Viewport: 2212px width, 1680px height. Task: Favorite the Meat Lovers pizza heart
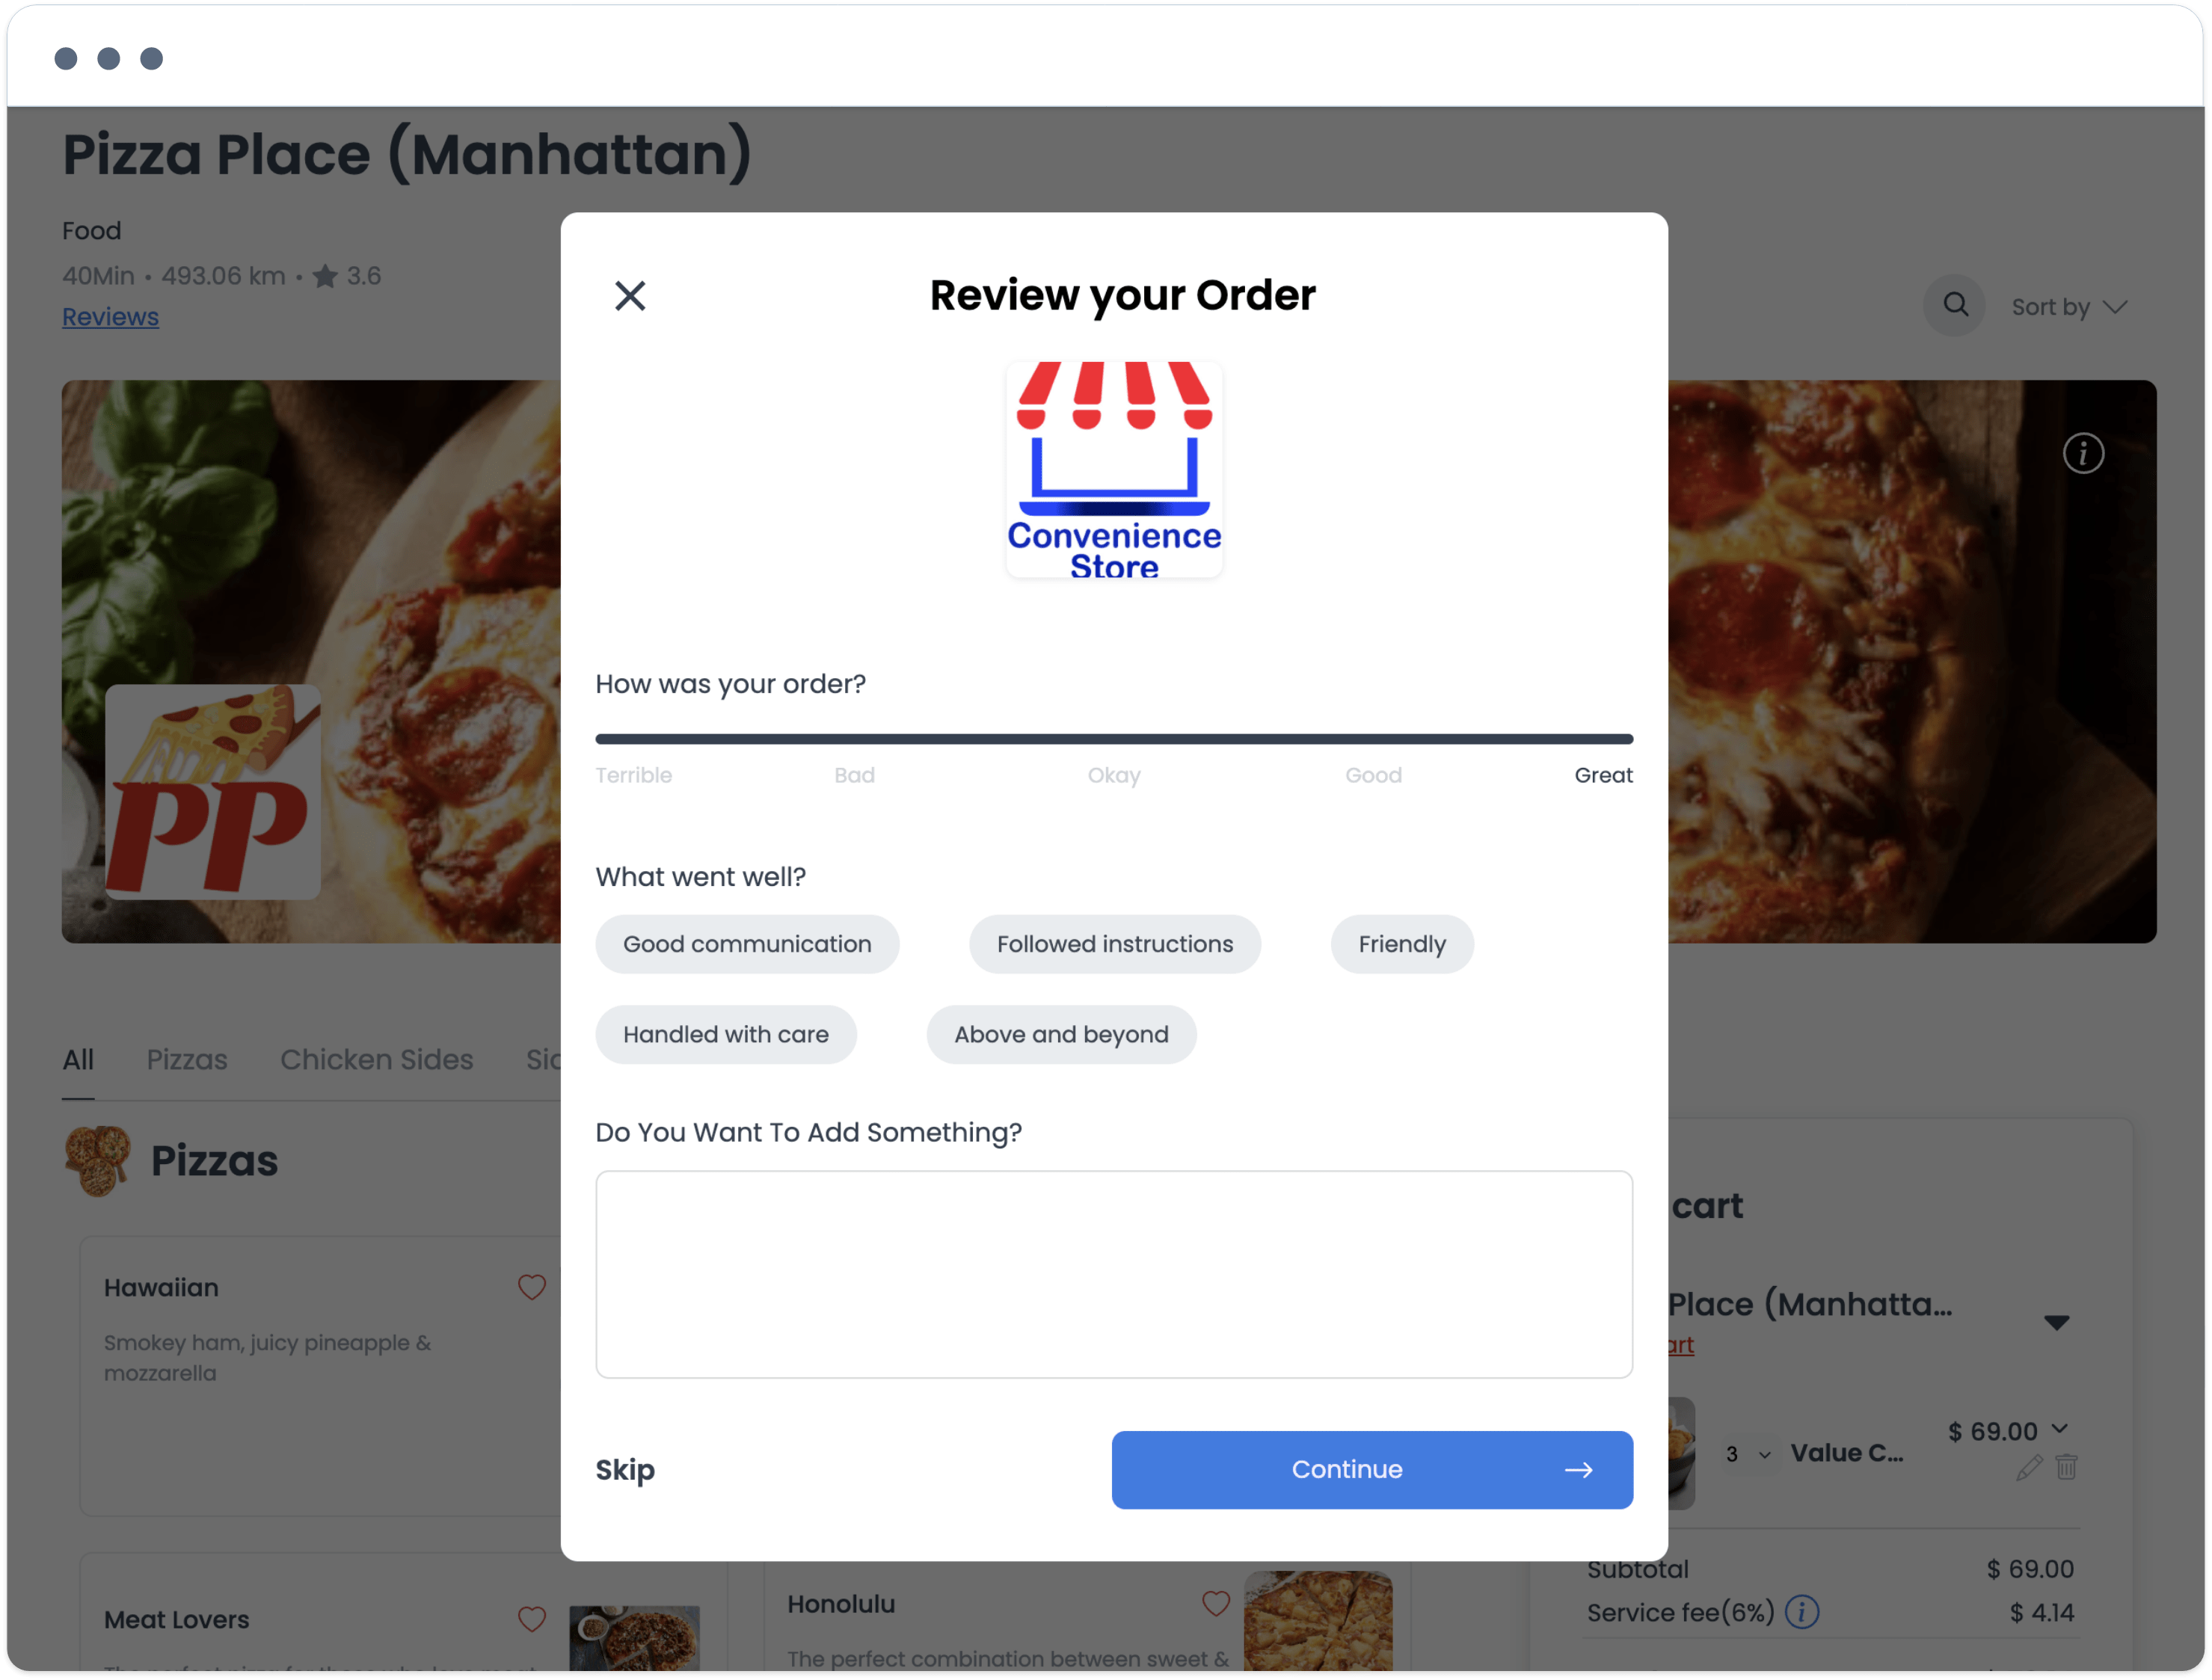pos(532,1619)
